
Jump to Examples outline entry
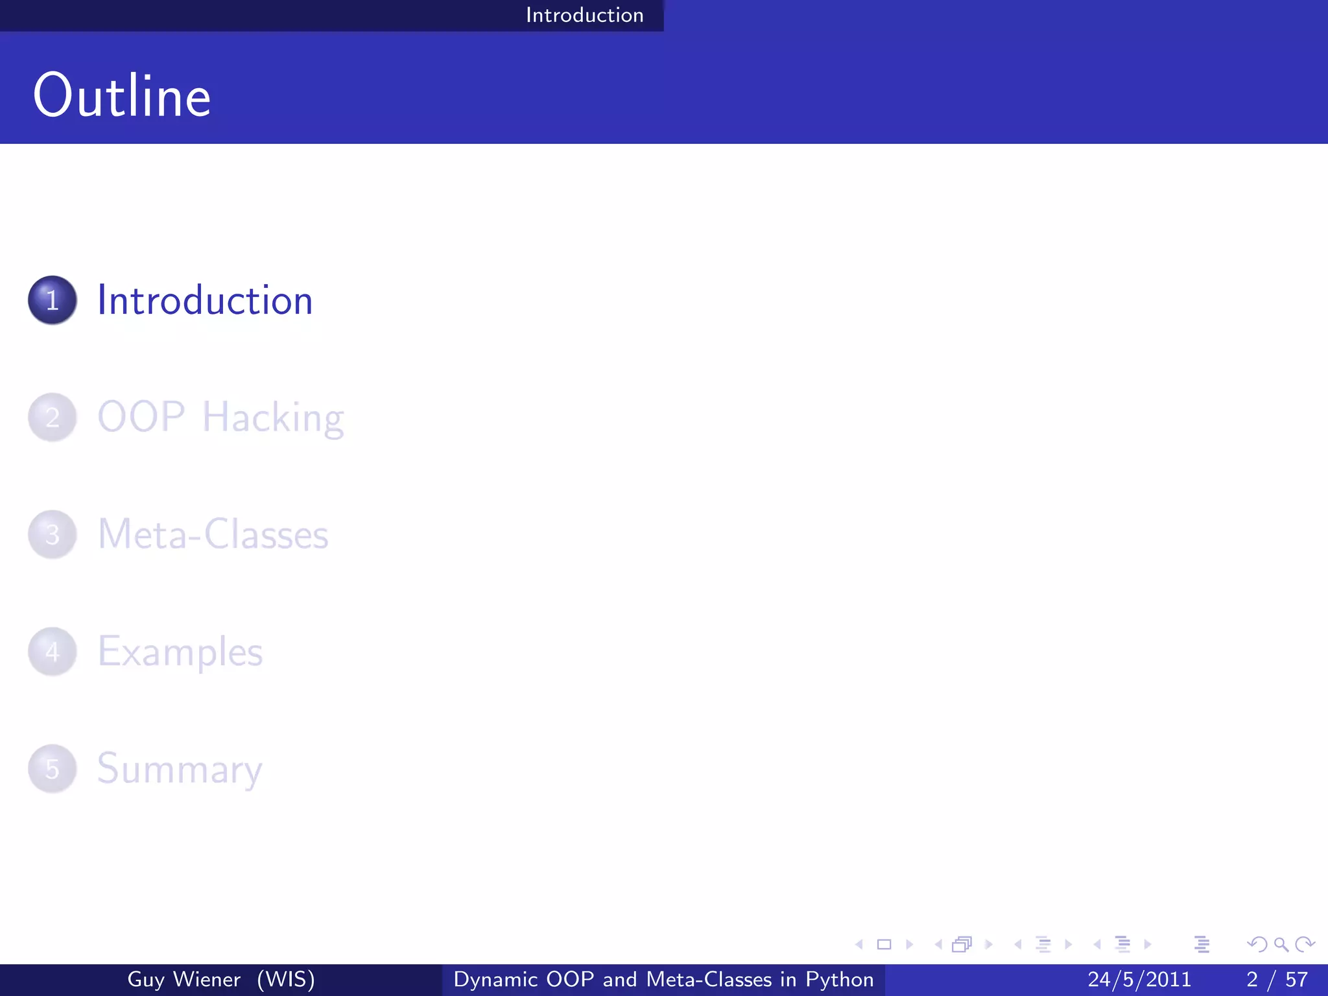point(180,652)
